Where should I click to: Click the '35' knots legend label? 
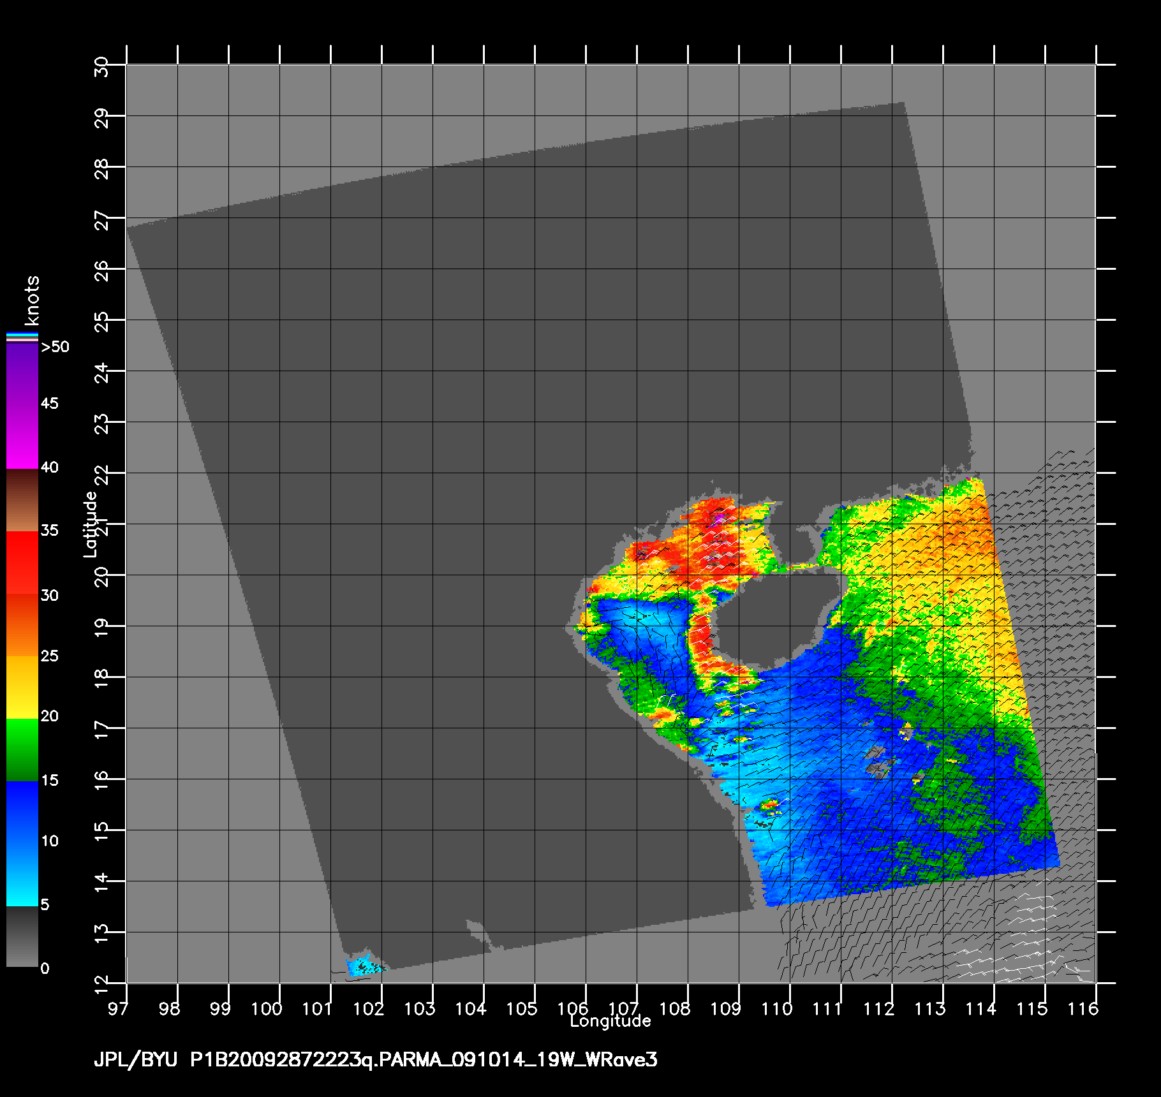(50, 531)
